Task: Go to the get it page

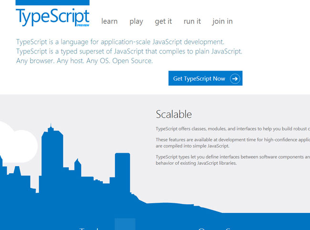Action: pos(163,21)
